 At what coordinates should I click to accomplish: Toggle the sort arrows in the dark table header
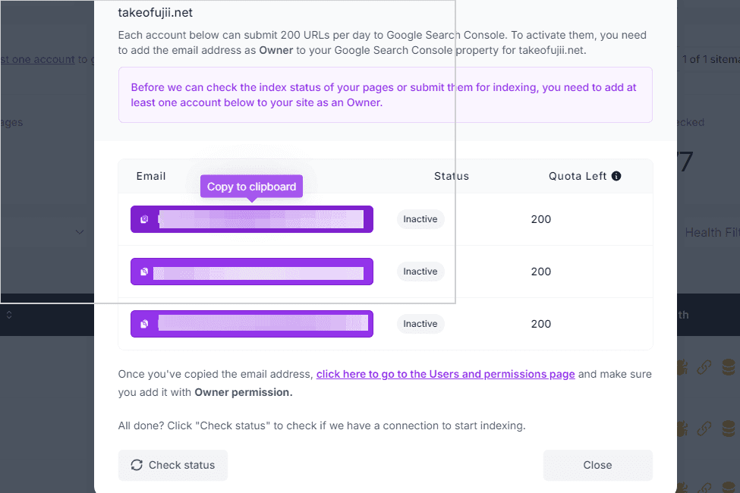[9, 315]
